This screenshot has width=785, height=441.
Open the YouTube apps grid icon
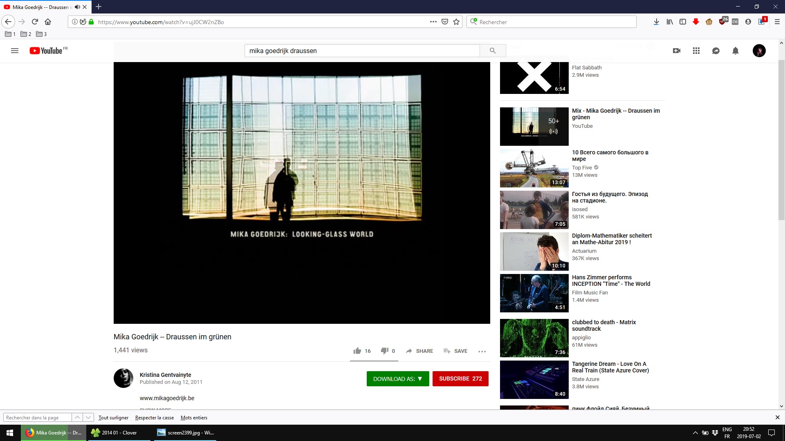(696, 51)
